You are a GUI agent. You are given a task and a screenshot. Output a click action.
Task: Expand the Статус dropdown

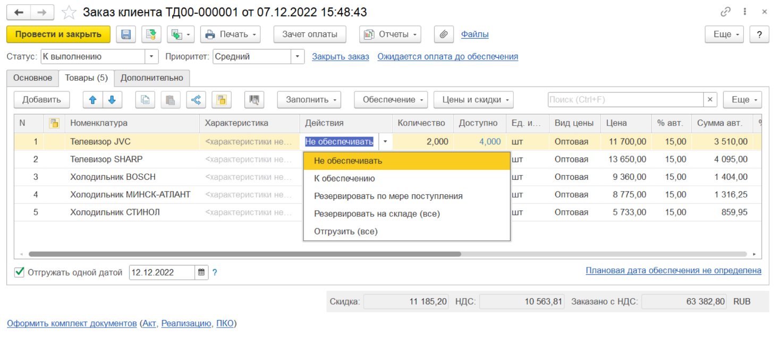click(x=152, y=57)
